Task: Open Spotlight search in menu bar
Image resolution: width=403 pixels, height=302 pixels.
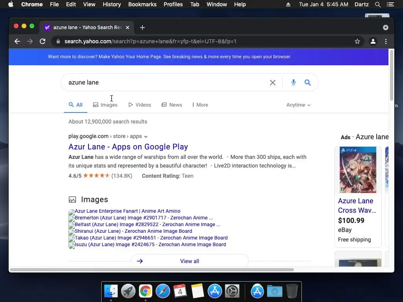Action: [377, 4]
